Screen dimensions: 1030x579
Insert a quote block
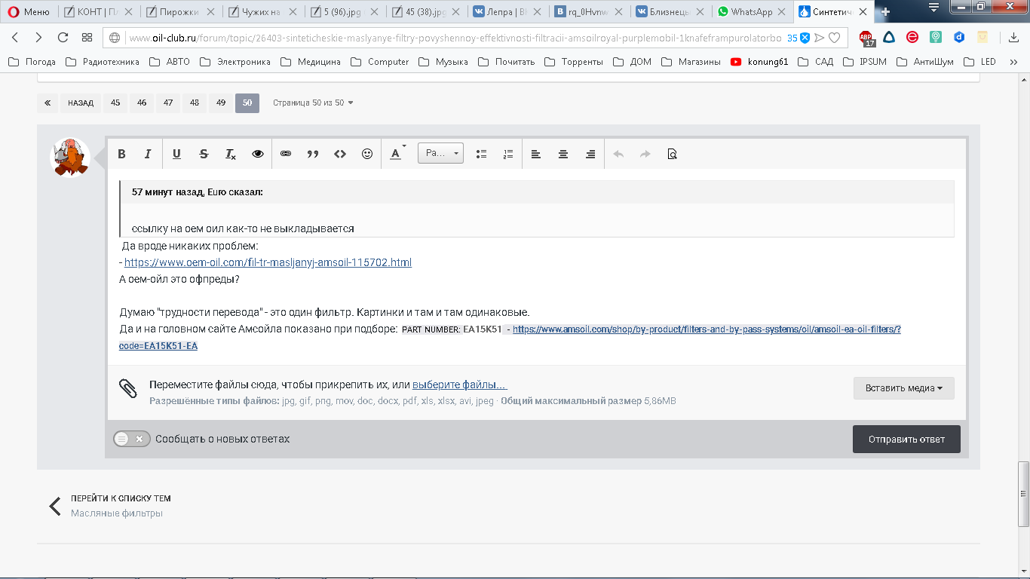(x=313, y=154)
